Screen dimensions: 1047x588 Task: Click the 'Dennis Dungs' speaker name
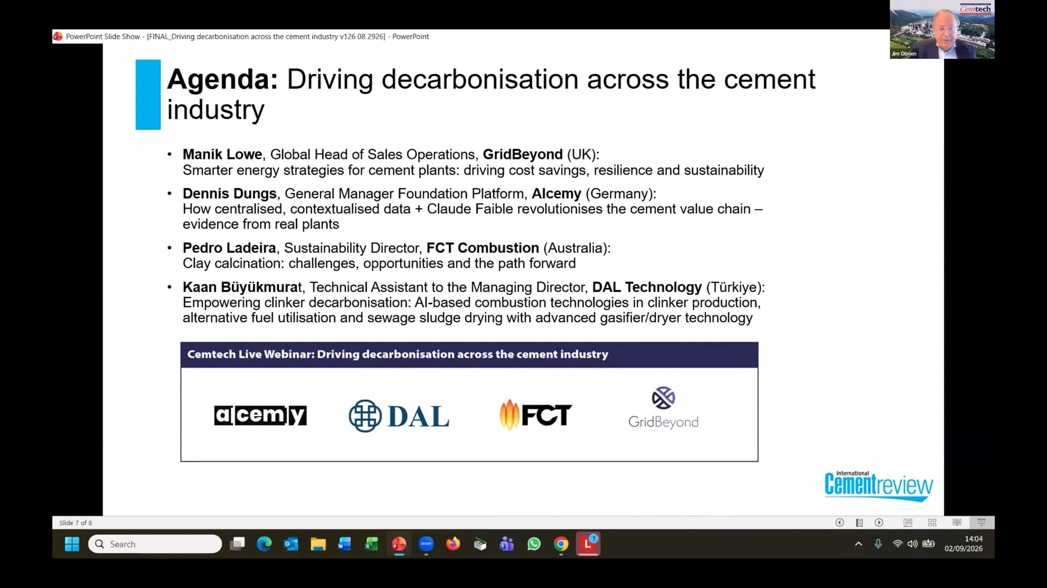tap(230, 194)
